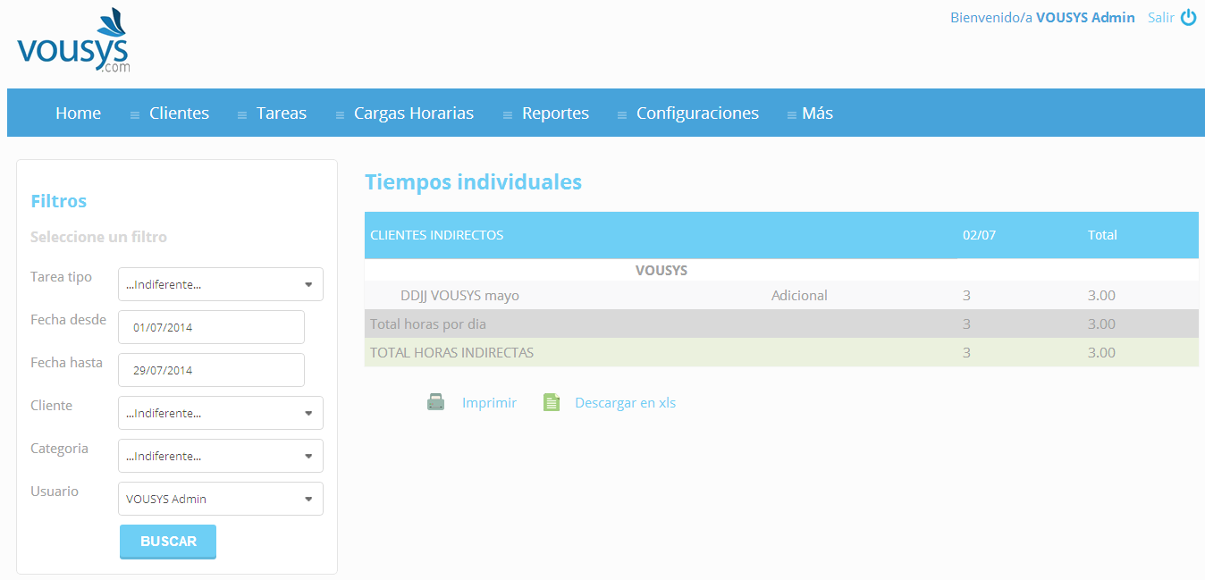Open the Cargas Horarias menu

[414, 113]
